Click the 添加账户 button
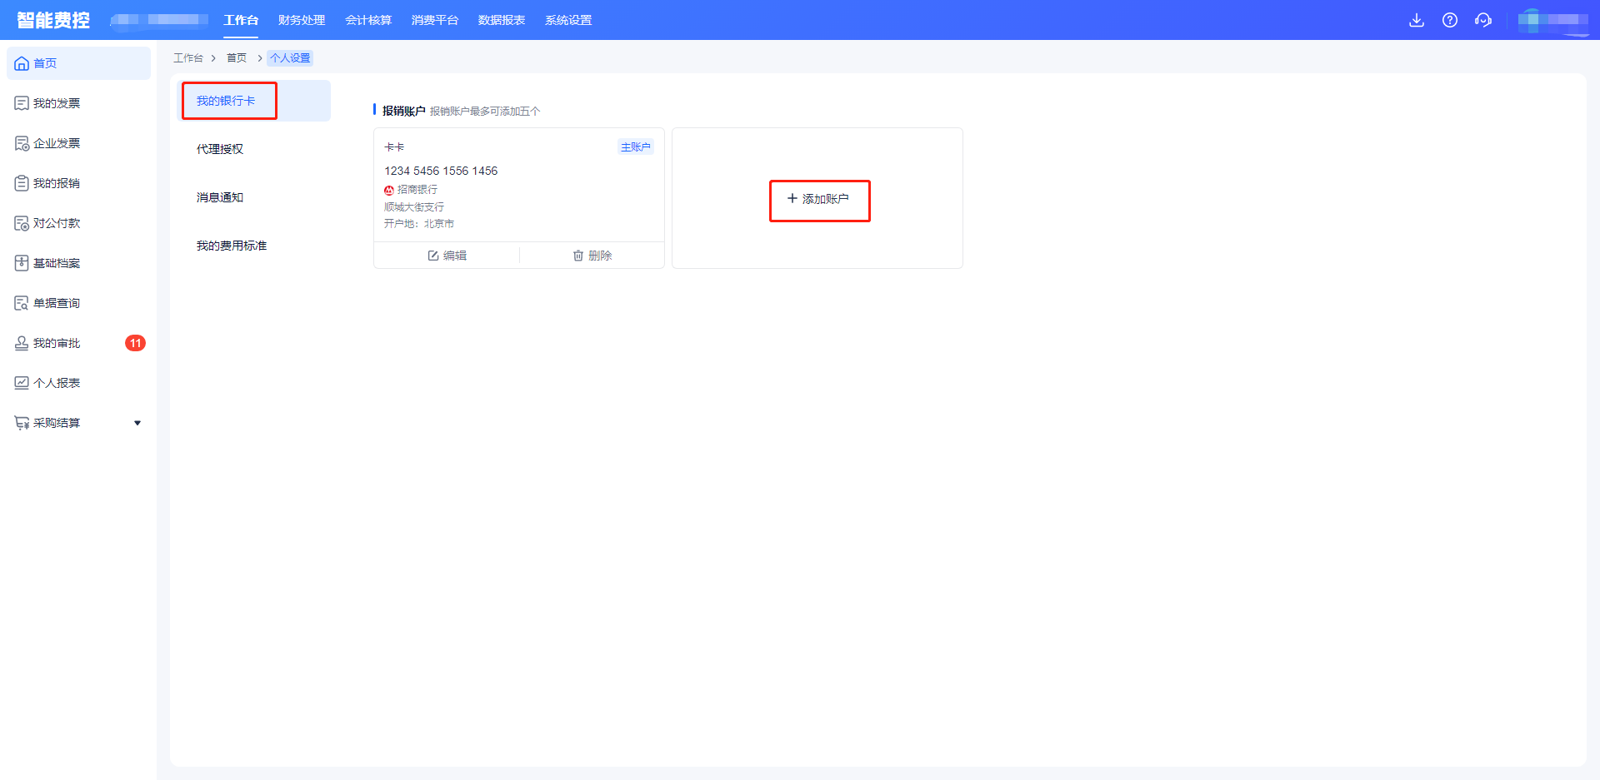The width and height of the screenshot is (1600, 780). click(x=818, y=200)
